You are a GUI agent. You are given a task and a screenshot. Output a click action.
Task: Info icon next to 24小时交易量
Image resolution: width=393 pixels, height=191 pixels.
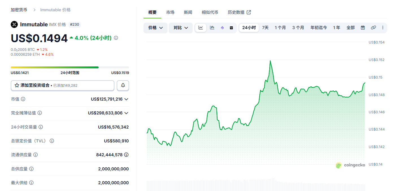(x=41, y=127)
